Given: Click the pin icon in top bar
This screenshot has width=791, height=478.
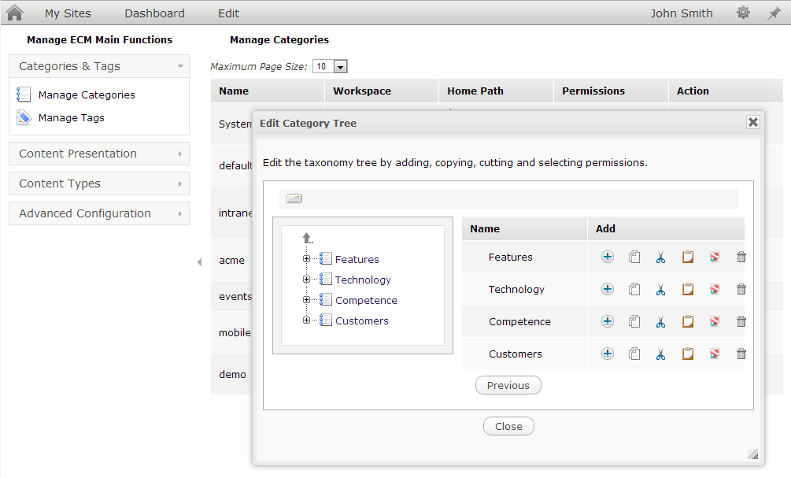Looking at the screenshot, I should coord(774,13).
